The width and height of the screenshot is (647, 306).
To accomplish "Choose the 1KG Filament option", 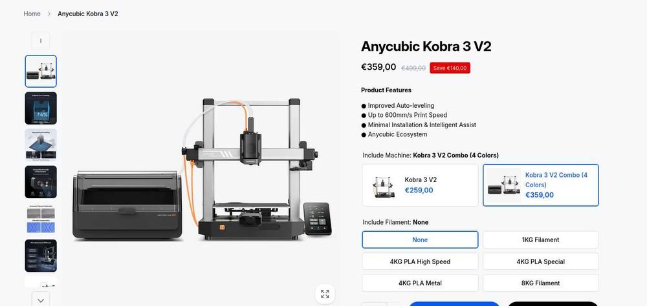I will coord(540,240).
